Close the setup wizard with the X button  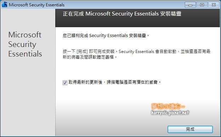pos(214,5)
